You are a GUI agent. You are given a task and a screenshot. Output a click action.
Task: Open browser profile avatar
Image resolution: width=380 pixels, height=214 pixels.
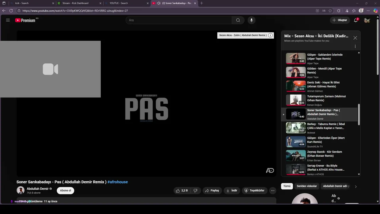361,11
